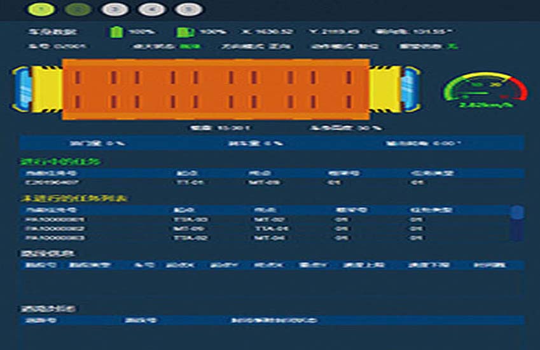
Task: Click the left yellow bumper of vehicle
Action: pyautogui.click(x=47, y=88)
